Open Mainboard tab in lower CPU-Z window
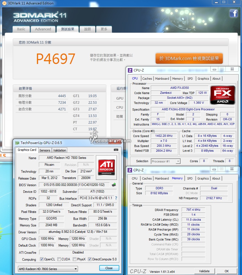The height and width of the screenshot is (275, 242). [x=162, y=178]
